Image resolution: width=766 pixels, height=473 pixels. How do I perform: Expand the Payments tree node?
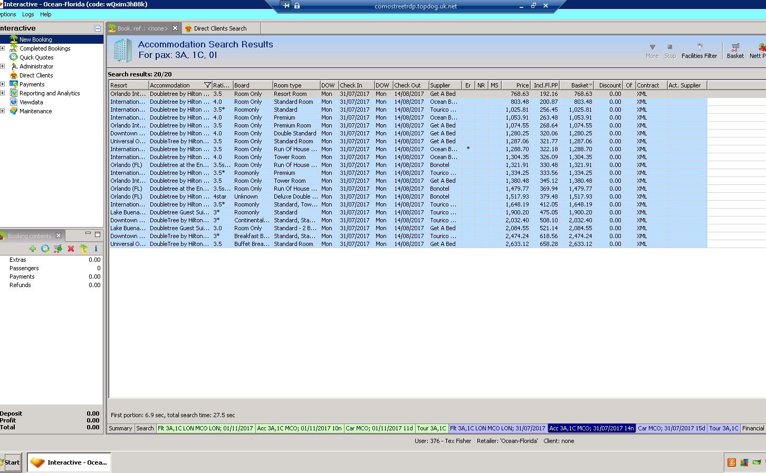(x=3, y=84)
